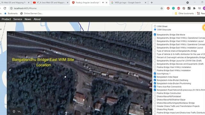Select the OSM Street base map

click(x=155, y=26)
